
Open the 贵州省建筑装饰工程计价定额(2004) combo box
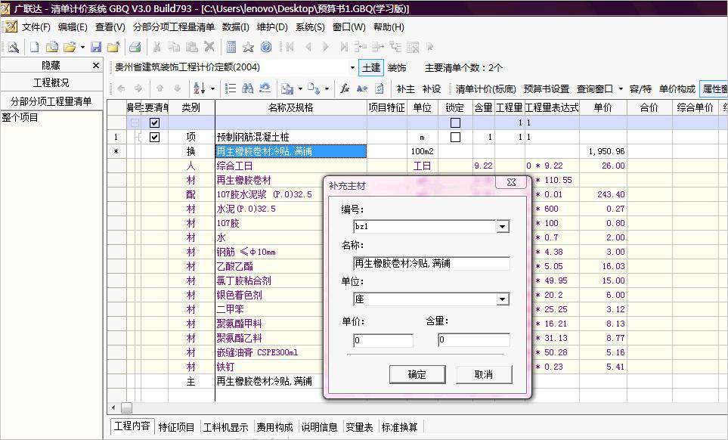234,68
